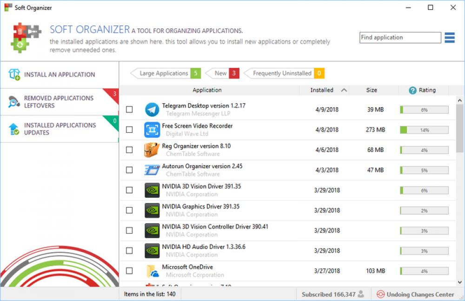Image resolution: width=465 pixels, height=301 pixels.
Task: Check the Telegram Desktop checkbox
Action: click(129, 109)
